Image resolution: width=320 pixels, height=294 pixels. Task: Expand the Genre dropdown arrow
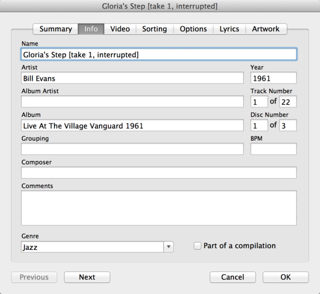point(169,247)
